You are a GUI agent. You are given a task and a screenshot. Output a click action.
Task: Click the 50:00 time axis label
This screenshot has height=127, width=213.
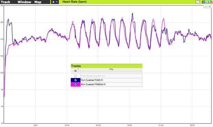[x=192, y=125]
